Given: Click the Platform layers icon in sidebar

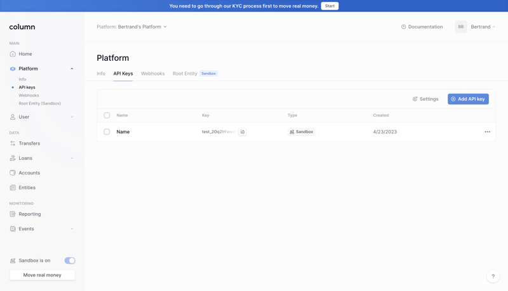Looking at the screenshot, I should click(x=13, y=68).
